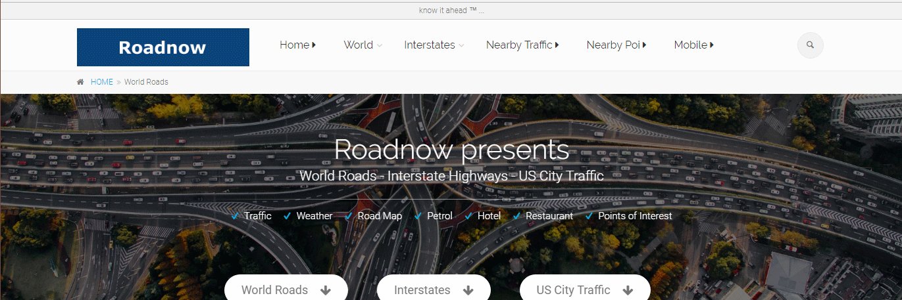The image size is (902, 300).
Task: Open the World menu item
Action: click(x=359, y=45)
